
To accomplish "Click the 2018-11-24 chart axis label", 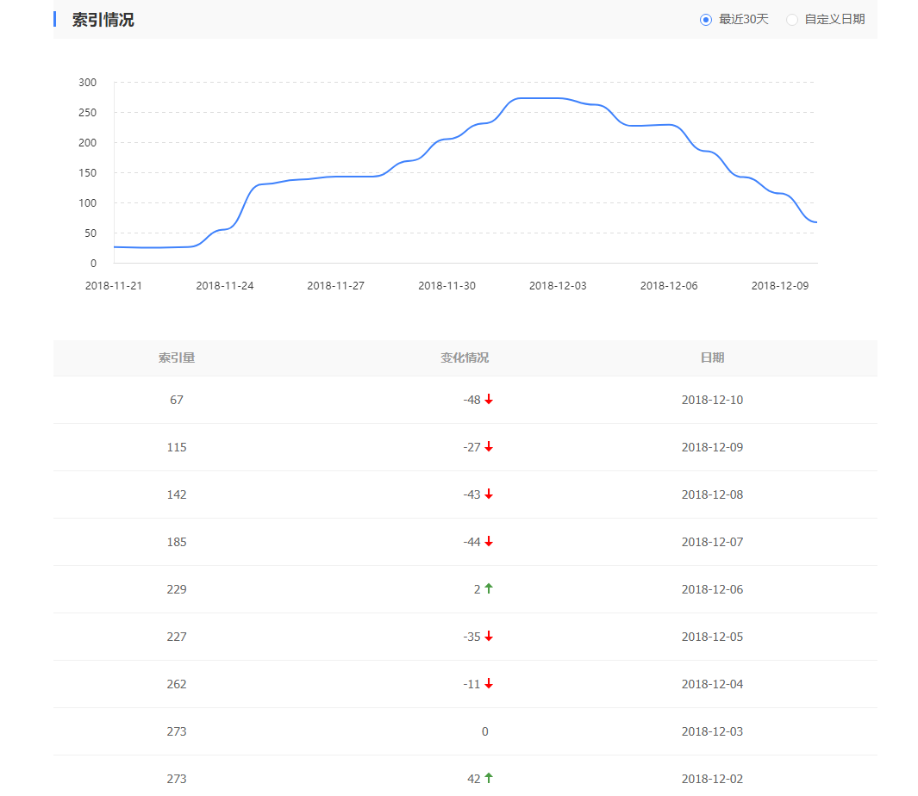I will click(x=225, y=286).
